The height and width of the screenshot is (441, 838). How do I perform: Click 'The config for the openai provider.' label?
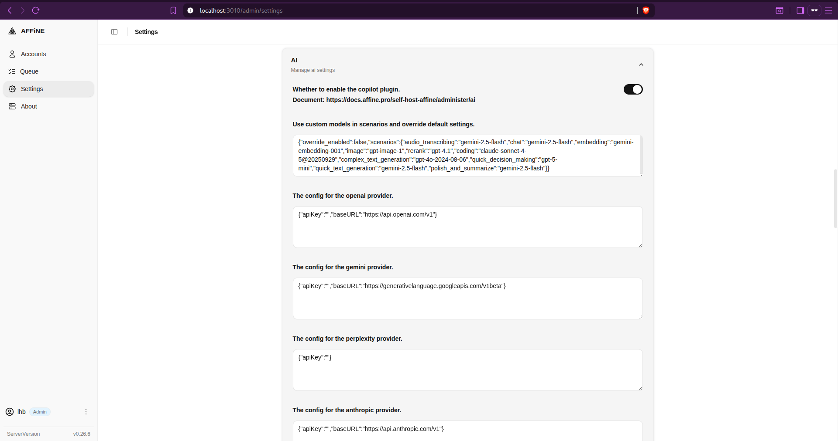343,196
